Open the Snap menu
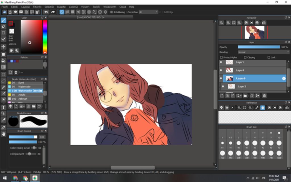The height and width of the screenshot is (182, 291). click(61, 7)
